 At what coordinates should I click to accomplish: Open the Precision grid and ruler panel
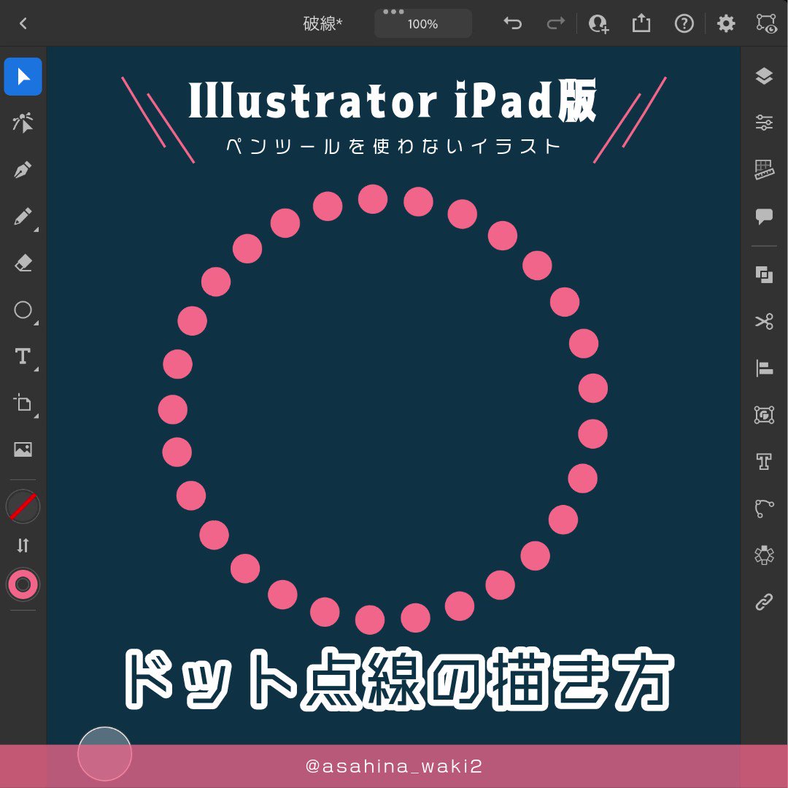(x=764, y=169)
